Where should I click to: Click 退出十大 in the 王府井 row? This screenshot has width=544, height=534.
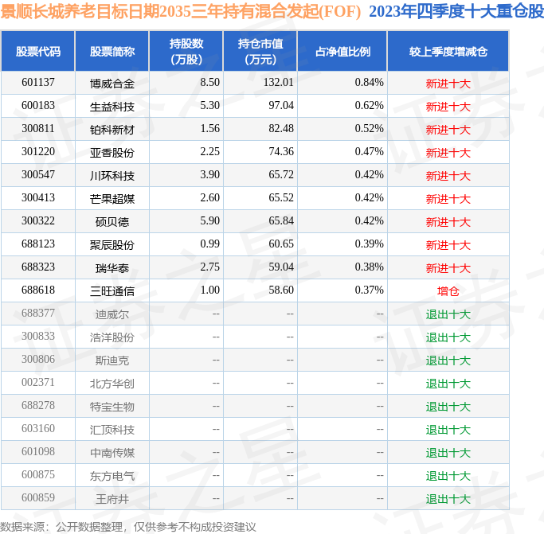[448, 499]
